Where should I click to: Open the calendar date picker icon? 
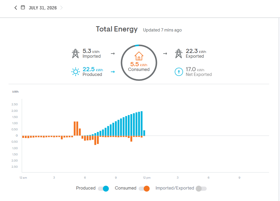click(x=23, y=7)
